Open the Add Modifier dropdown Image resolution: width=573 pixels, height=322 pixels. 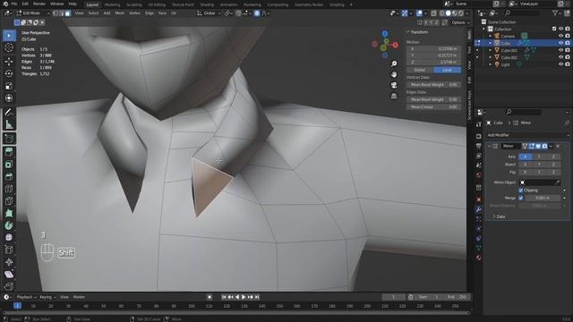pyautogui.click(x=527, y=135)
